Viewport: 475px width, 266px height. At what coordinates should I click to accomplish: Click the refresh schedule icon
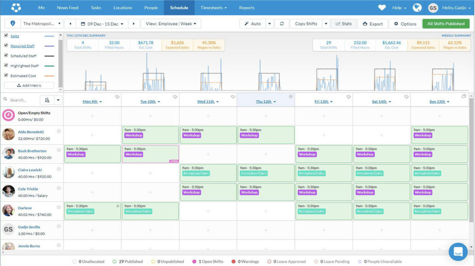282,24
